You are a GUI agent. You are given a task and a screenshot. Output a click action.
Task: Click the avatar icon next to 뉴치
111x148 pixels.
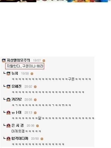(x=8, y=73)
